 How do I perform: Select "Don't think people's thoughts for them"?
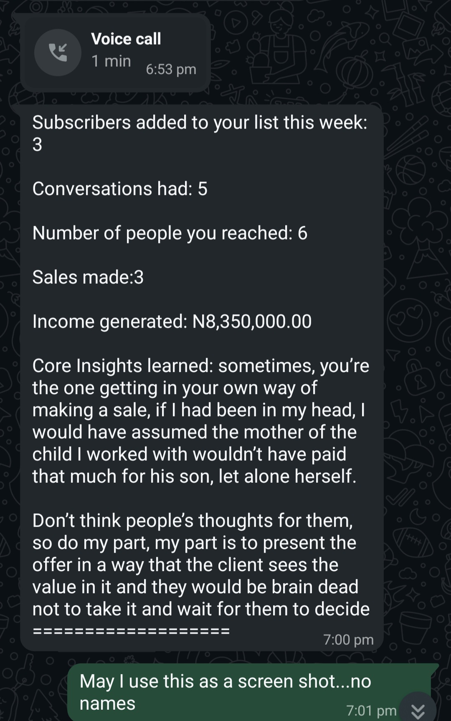pyautogui.click(x=192, y=521)
